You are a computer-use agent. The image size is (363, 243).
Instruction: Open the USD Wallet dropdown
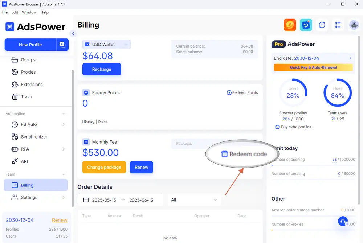click(106, 44)
